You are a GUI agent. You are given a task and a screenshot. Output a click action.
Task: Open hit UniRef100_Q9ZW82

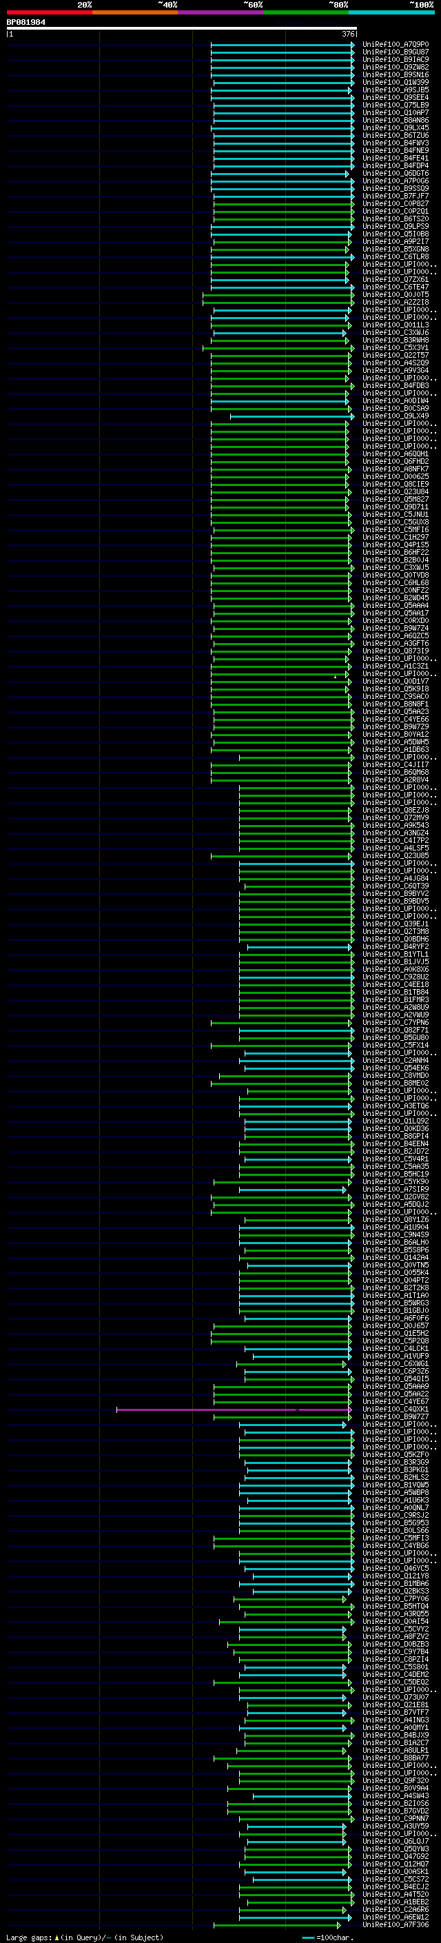point(395,67)
